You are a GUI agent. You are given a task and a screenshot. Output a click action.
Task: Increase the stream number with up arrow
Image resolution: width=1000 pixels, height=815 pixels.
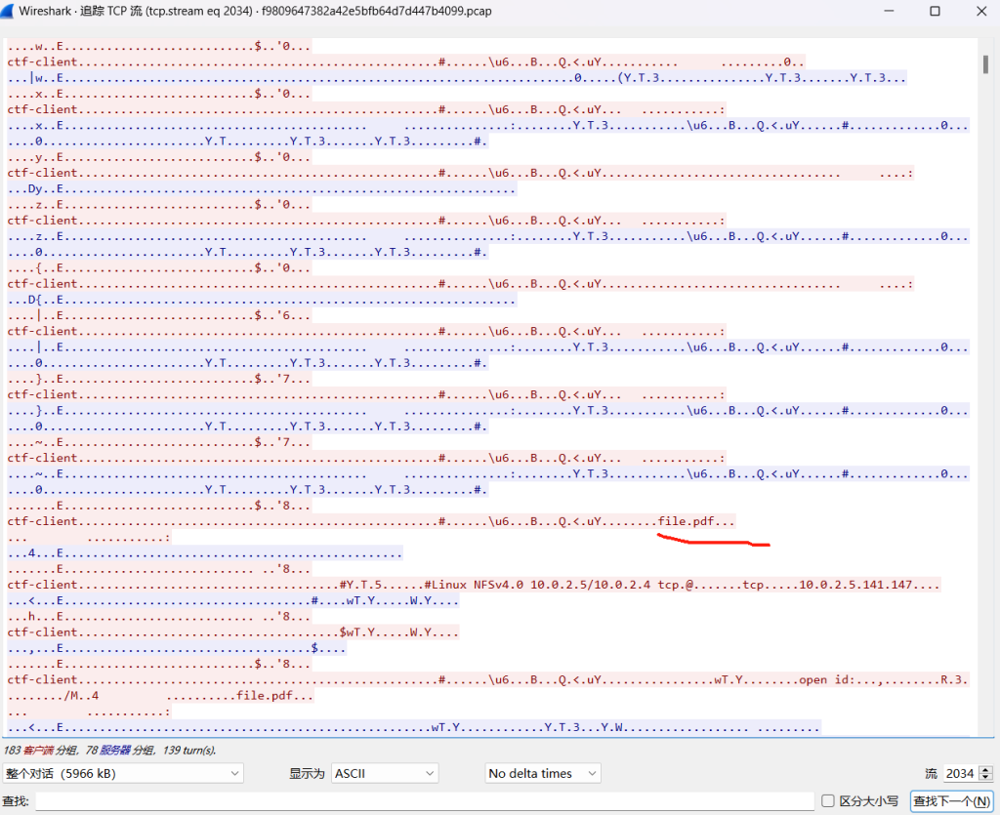click(985, 769)
